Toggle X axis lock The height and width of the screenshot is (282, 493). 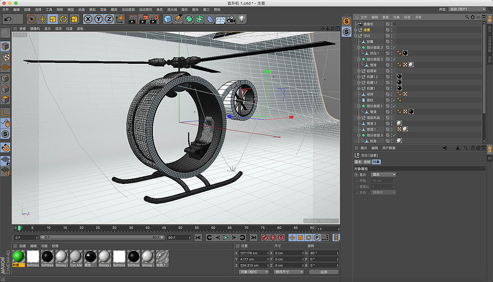tap(88, 19)
